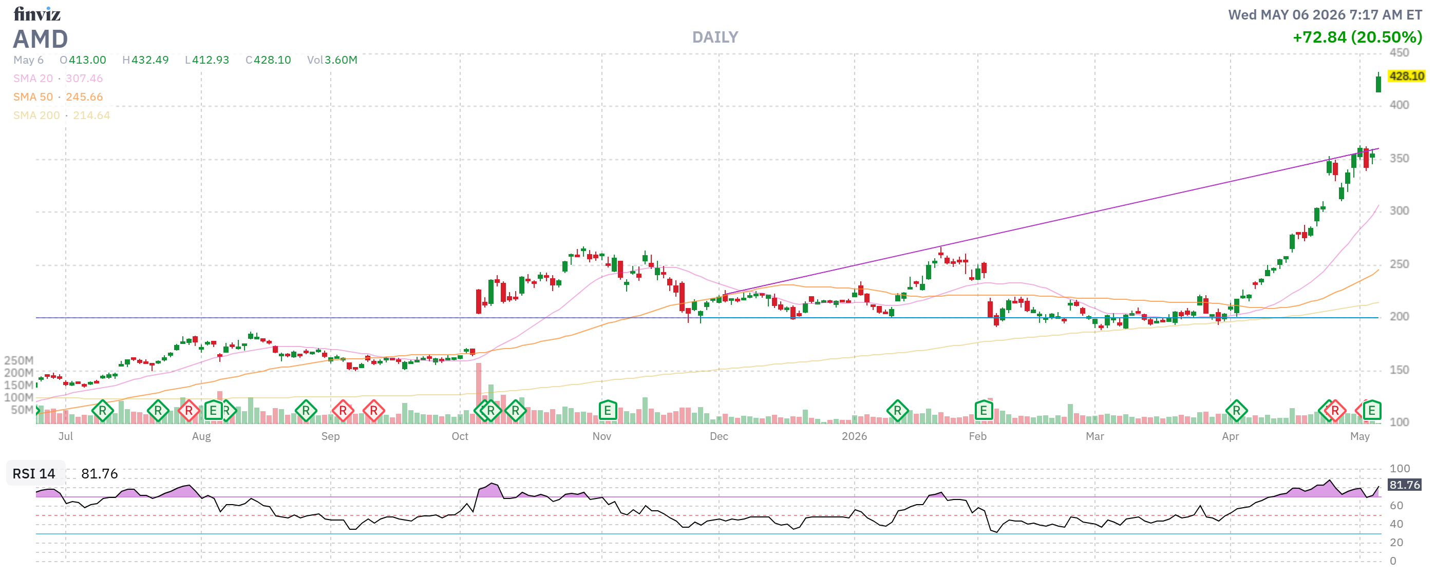
Task: Open the green E earnings marker in February
Action: 984,411
